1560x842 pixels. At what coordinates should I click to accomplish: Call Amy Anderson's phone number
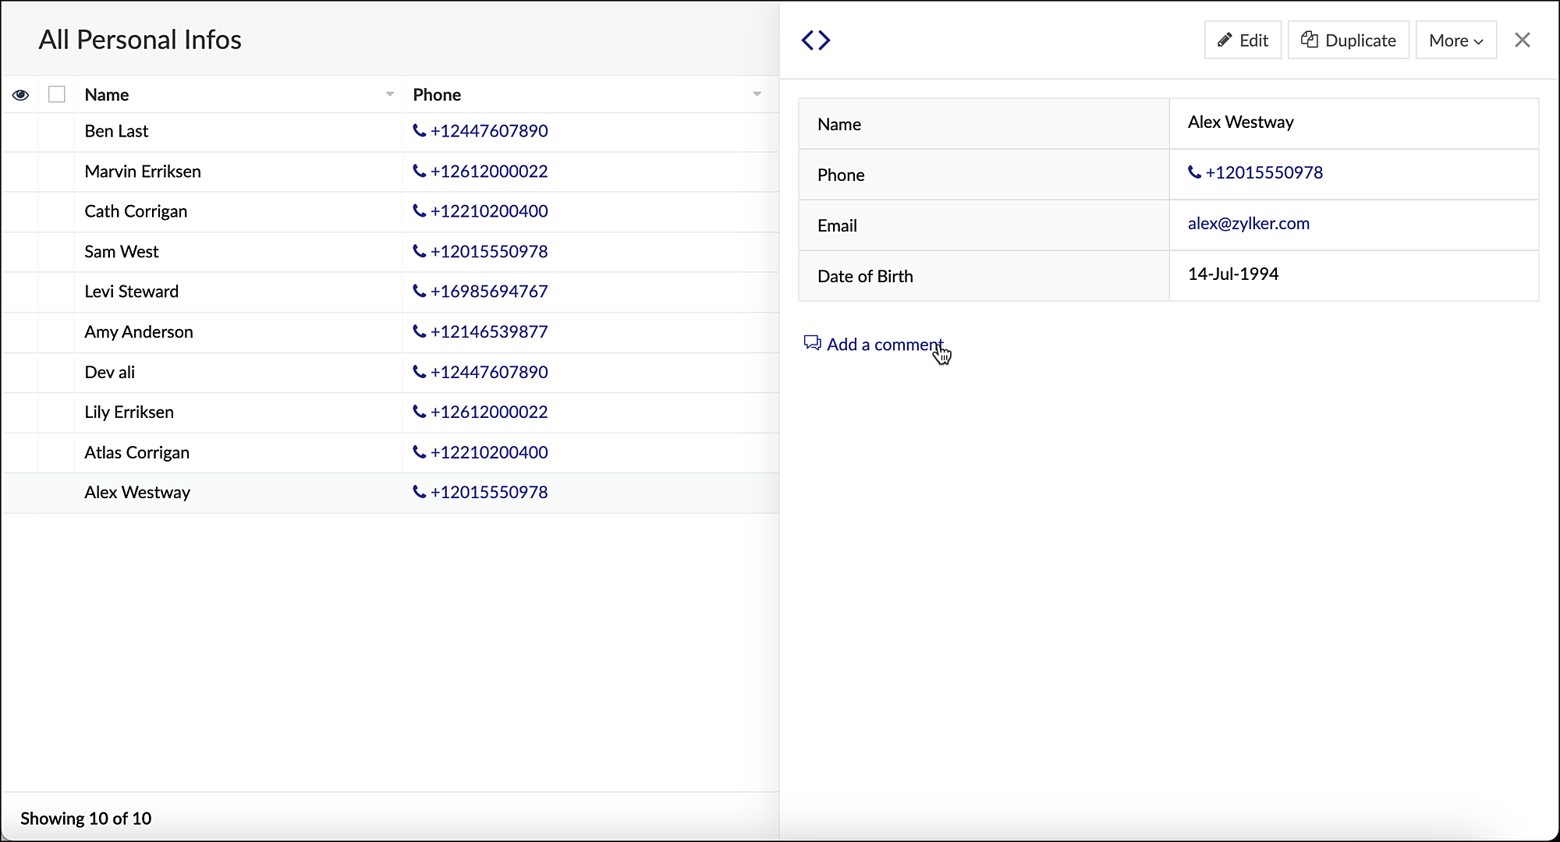[x=489, y=332]
